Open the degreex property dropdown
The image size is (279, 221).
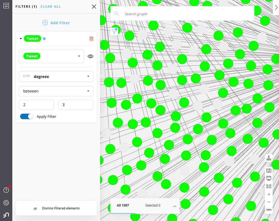56,77
